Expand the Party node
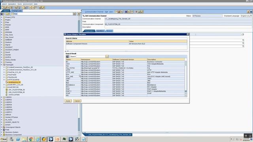 2,130
